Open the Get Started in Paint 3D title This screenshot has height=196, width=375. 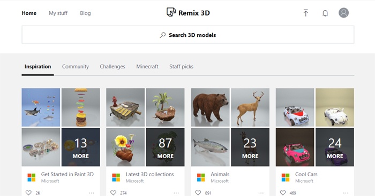tap(67, 174)
